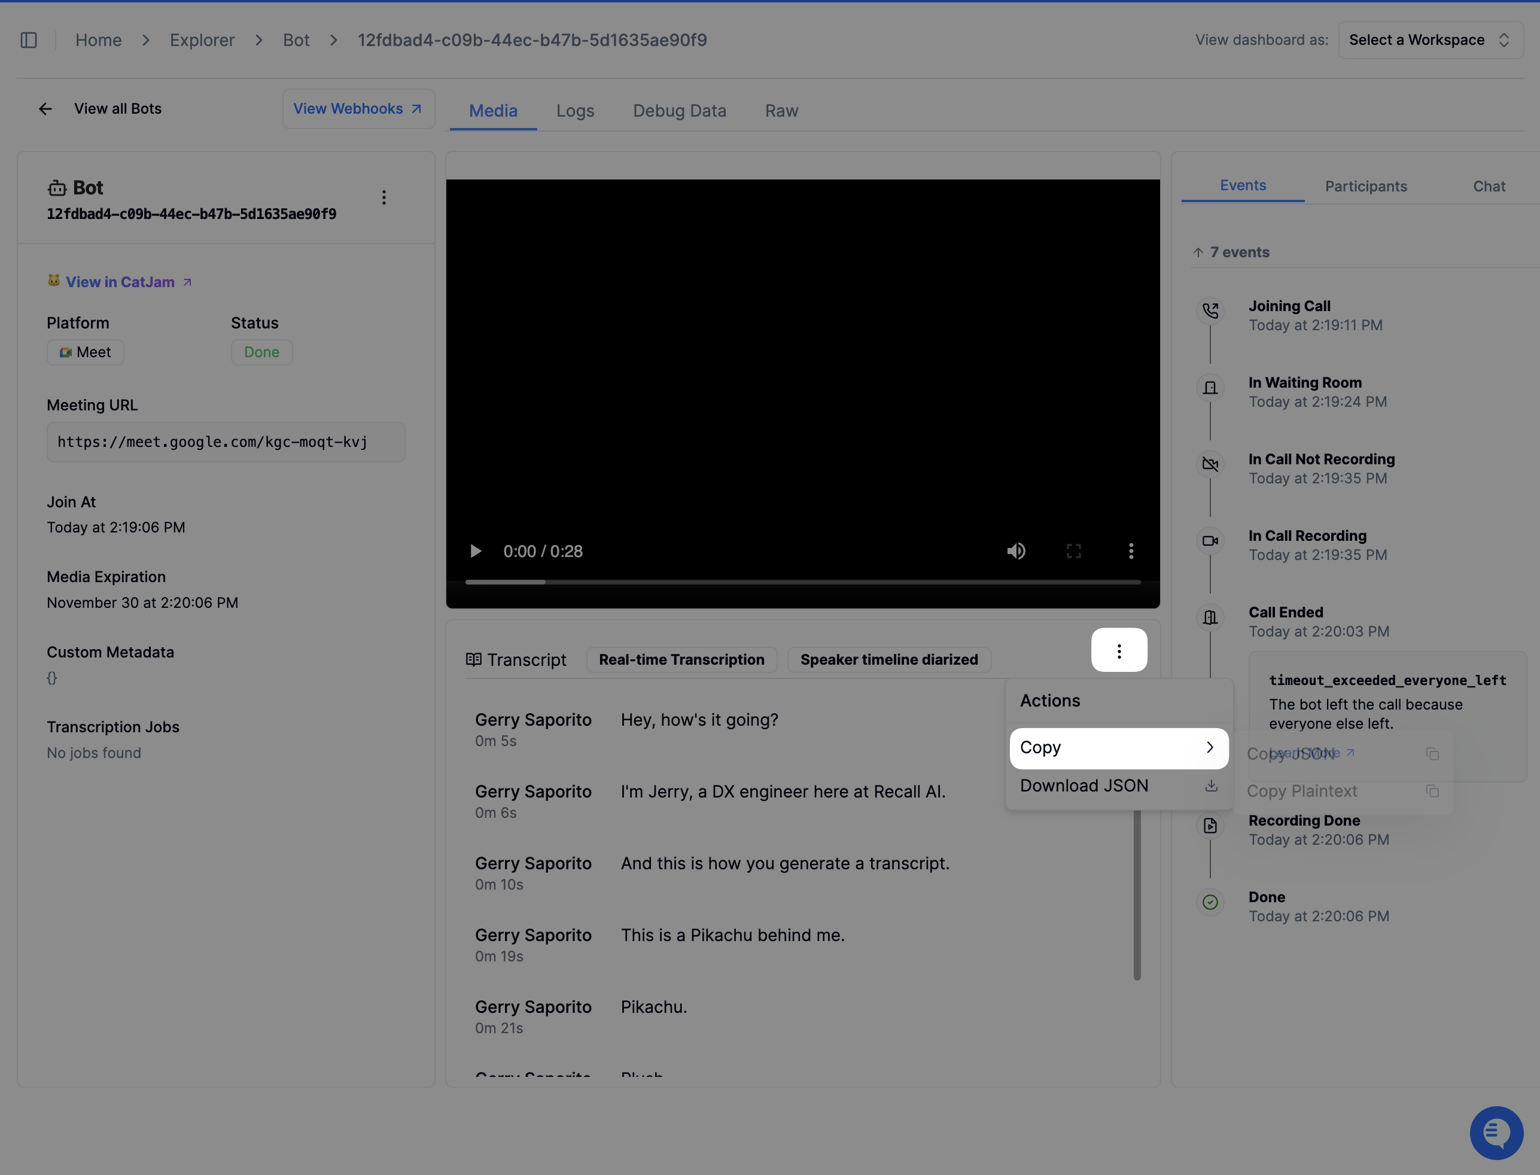Open View in CatJam link
This screenshot has width=1540, height=1175.
[120, 282]
